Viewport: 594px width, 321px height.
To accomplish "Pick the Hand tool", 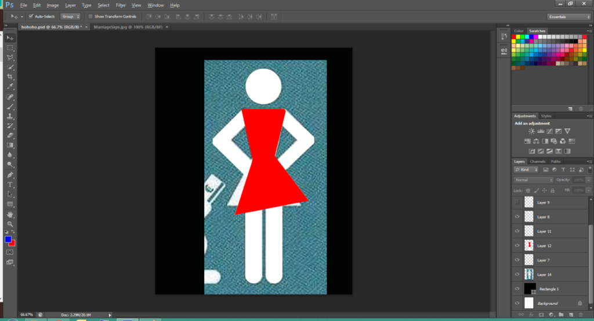I will [10, 214].
